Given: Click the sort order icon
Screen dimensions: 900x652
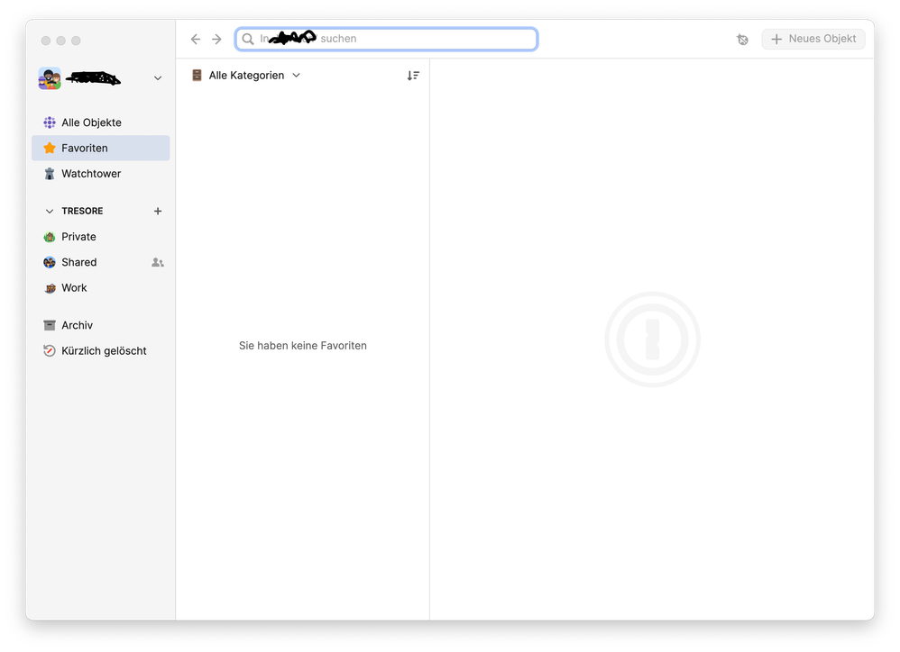Looking at the screenshot, I should point(413,76).
